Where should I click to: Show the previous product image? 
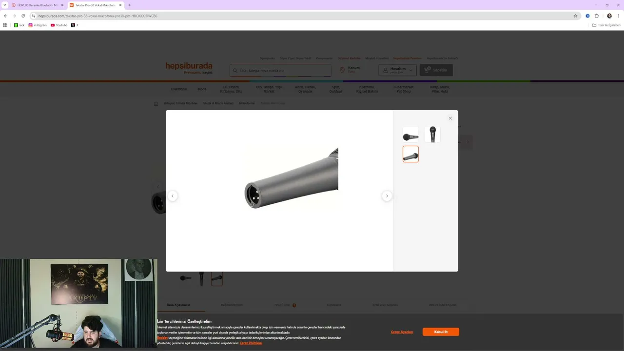[172, 196]
